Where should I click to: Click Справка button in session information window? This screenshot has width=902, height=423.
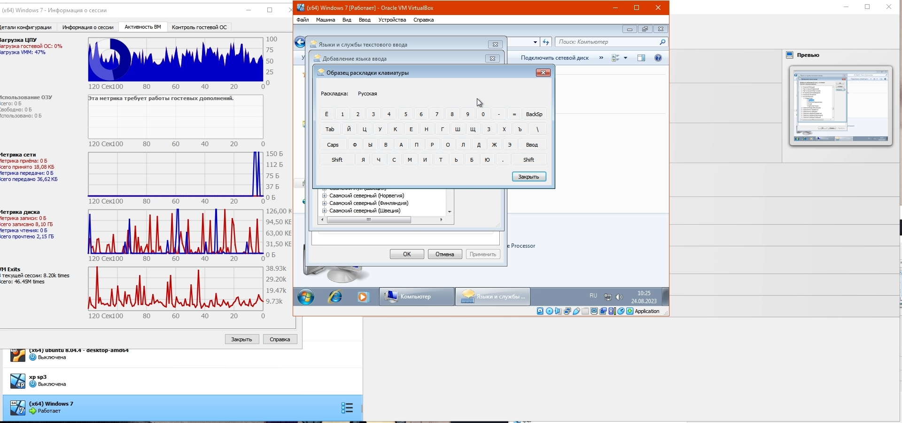pos(280,339)
